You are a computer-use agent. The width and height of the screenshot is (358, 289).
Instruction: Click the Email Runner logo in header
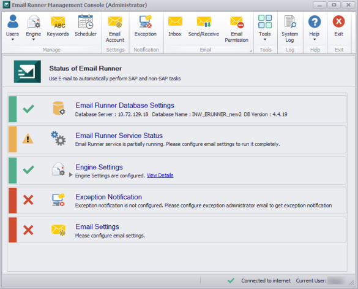point(28,71)
